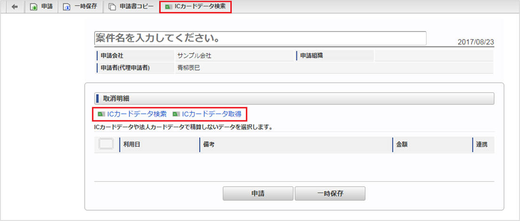Image resolution: width=520 pixels, height=221 pixels.
Task: Click the date text 2017/08/23
Action: [x=476, y=42]
